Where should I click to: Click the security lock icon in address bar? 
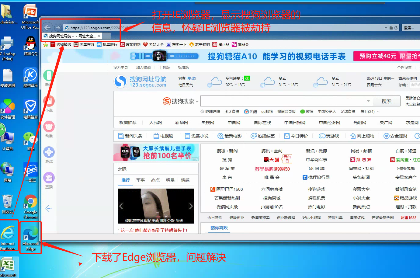tap(391, 28)
